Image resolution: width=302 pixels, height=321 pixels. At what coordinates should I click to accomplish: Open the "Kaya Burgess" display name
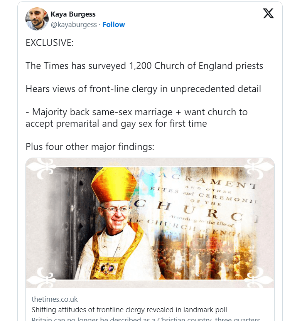(73, 15)
